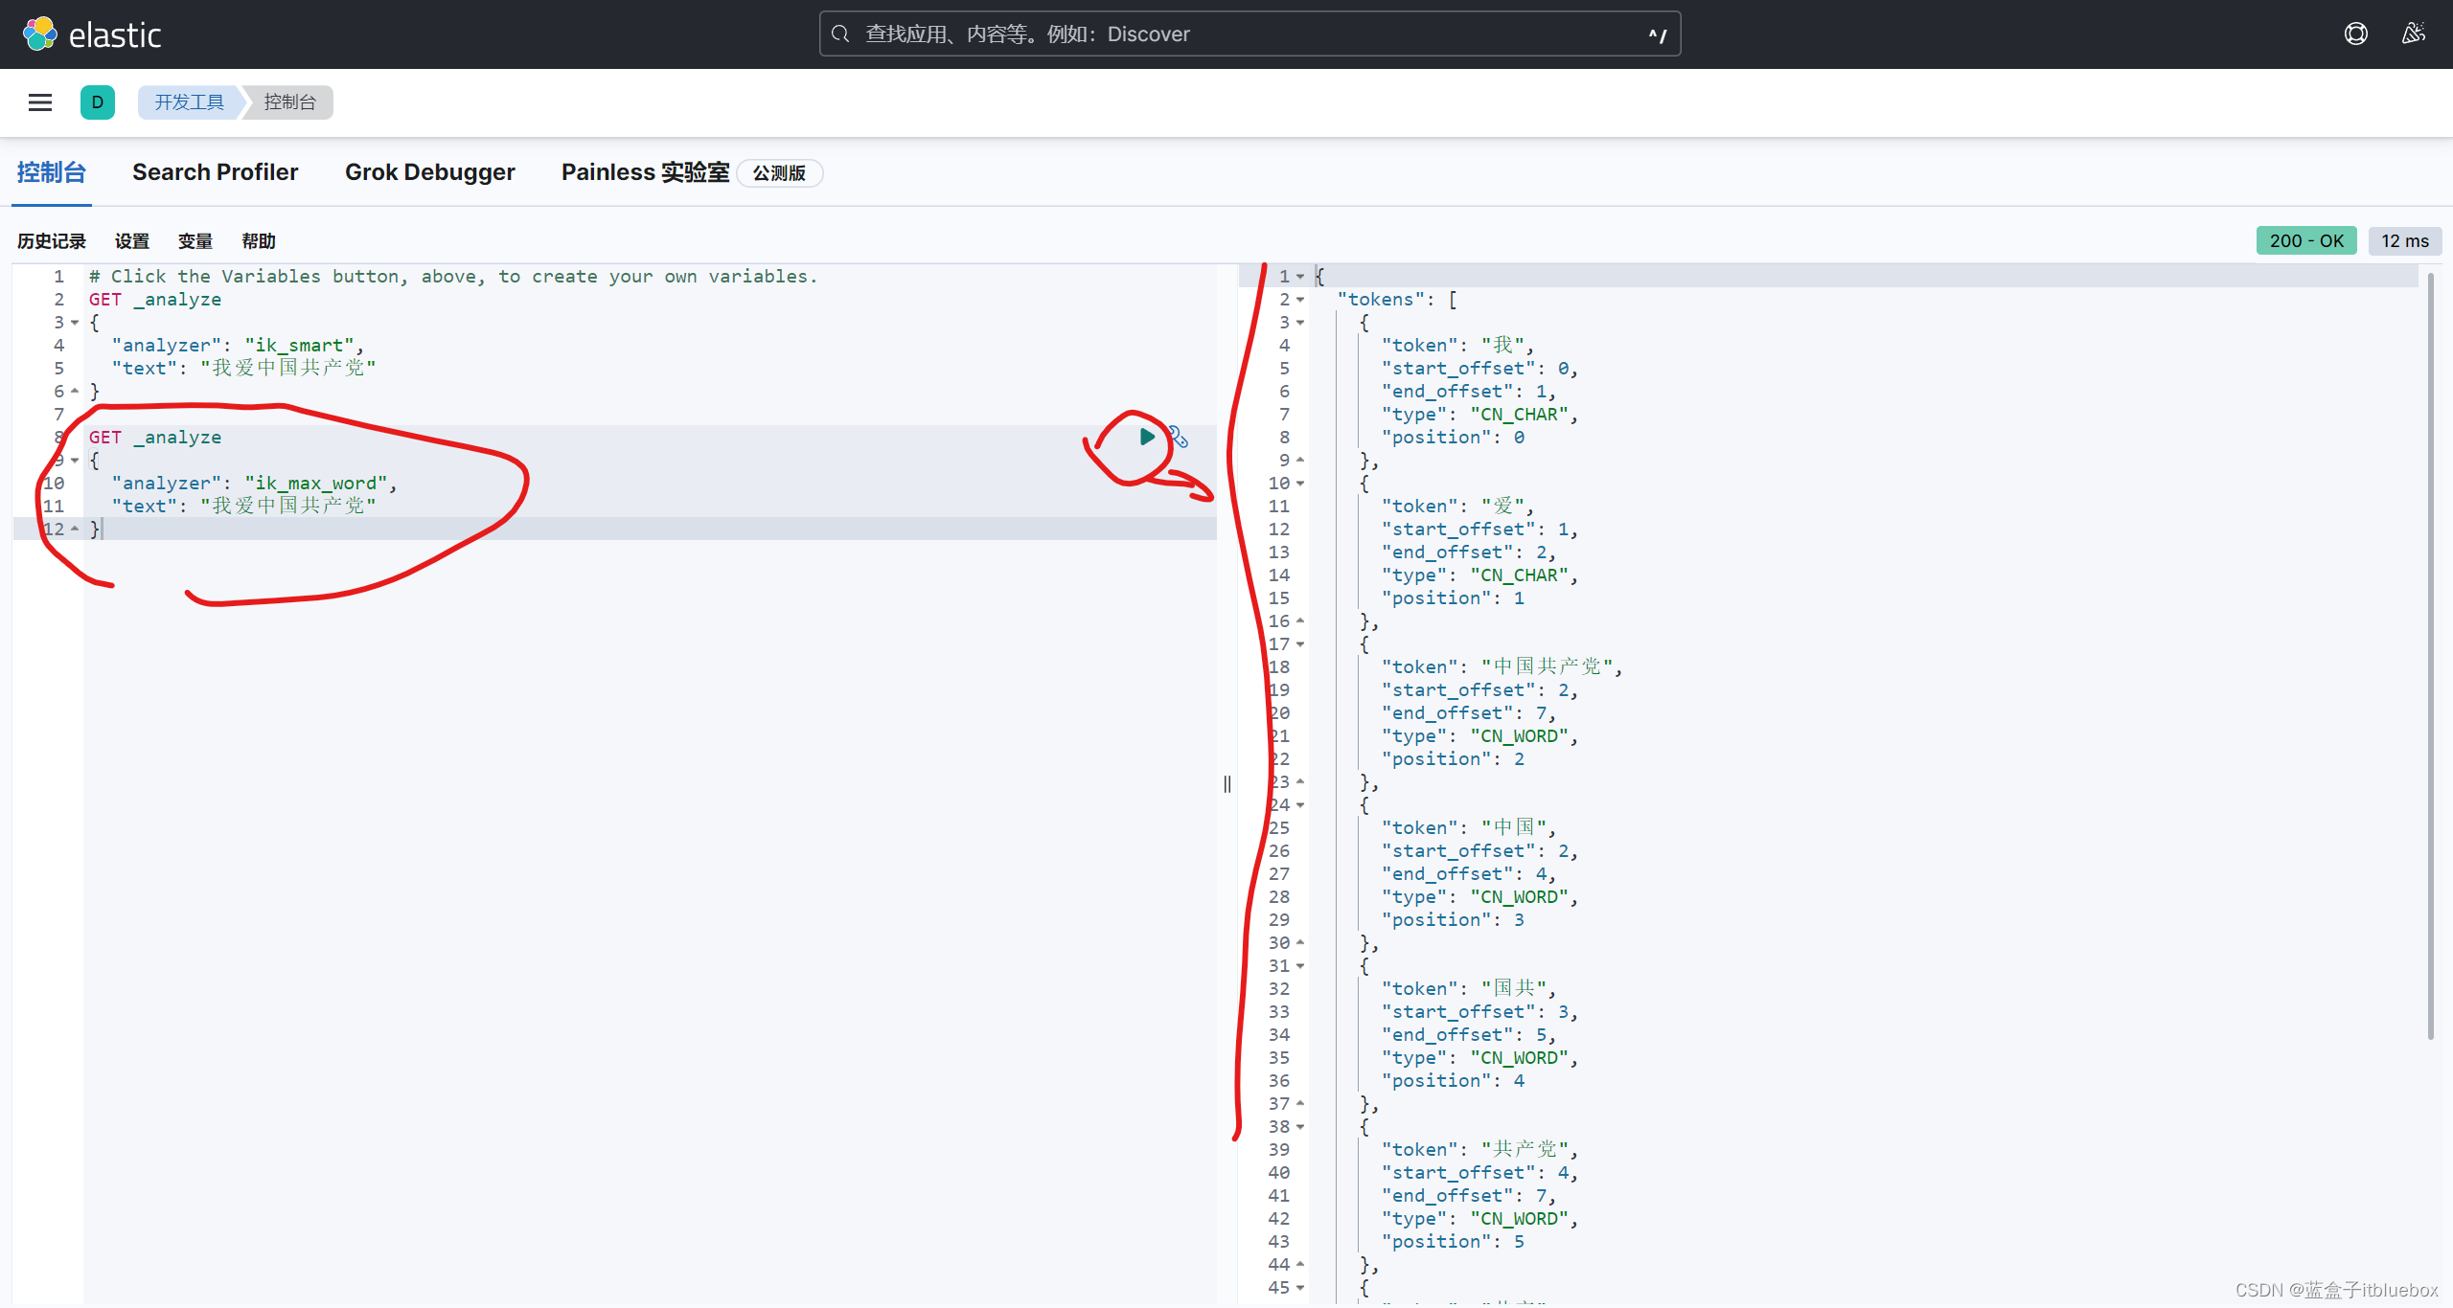Click the Elastic logo home icon
The width and height of the screenshot is (2453, 1308).
tap(40, 34)
